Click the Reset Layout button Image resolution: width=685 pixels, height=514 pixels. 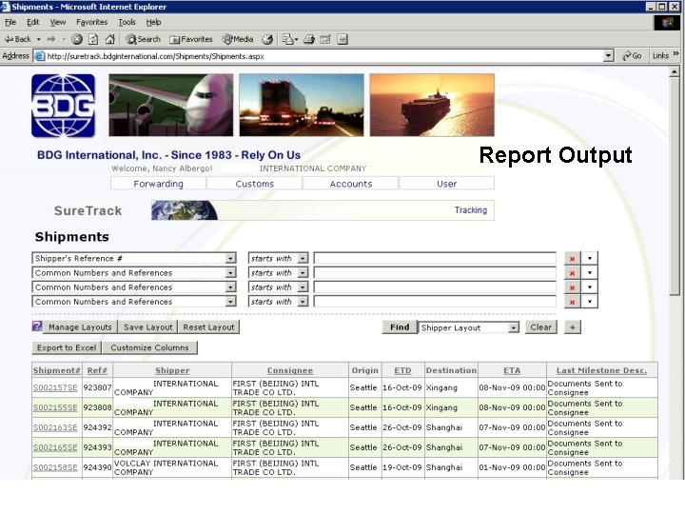[x=208, y=326]
